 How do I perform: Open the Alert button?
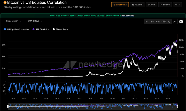click(151, 5)
